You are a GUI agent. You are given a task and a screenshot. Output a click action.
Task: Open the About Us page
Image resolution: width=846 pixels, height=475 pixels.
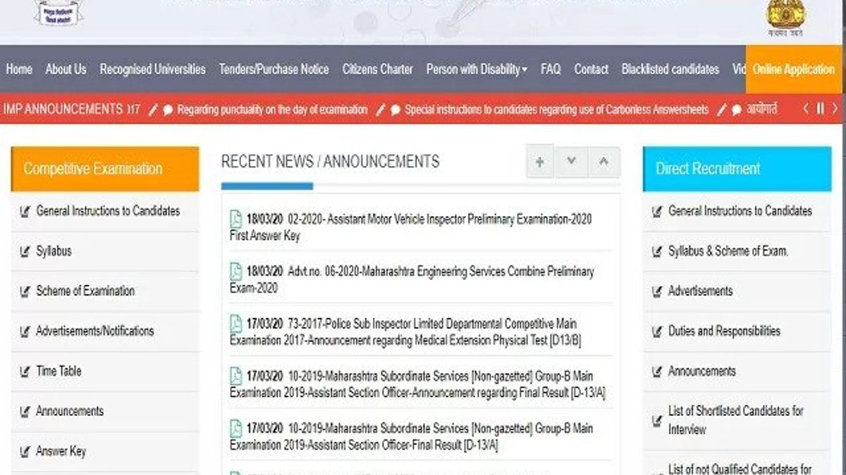click(x=66, y=69)
